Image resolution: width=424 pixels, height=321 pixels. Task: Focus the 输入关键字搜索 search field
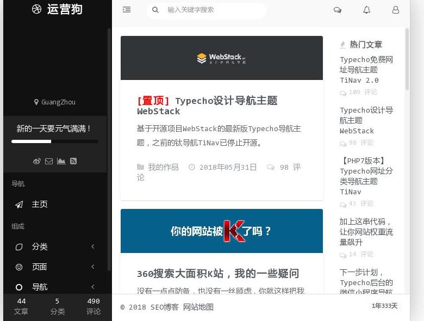click(207, 10)
